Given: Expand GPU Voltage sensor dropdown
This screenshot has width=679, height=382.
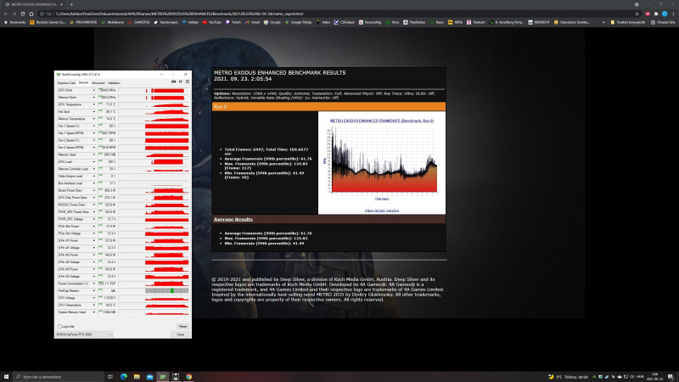Looking at the screenshot, I should coord(94,298).
